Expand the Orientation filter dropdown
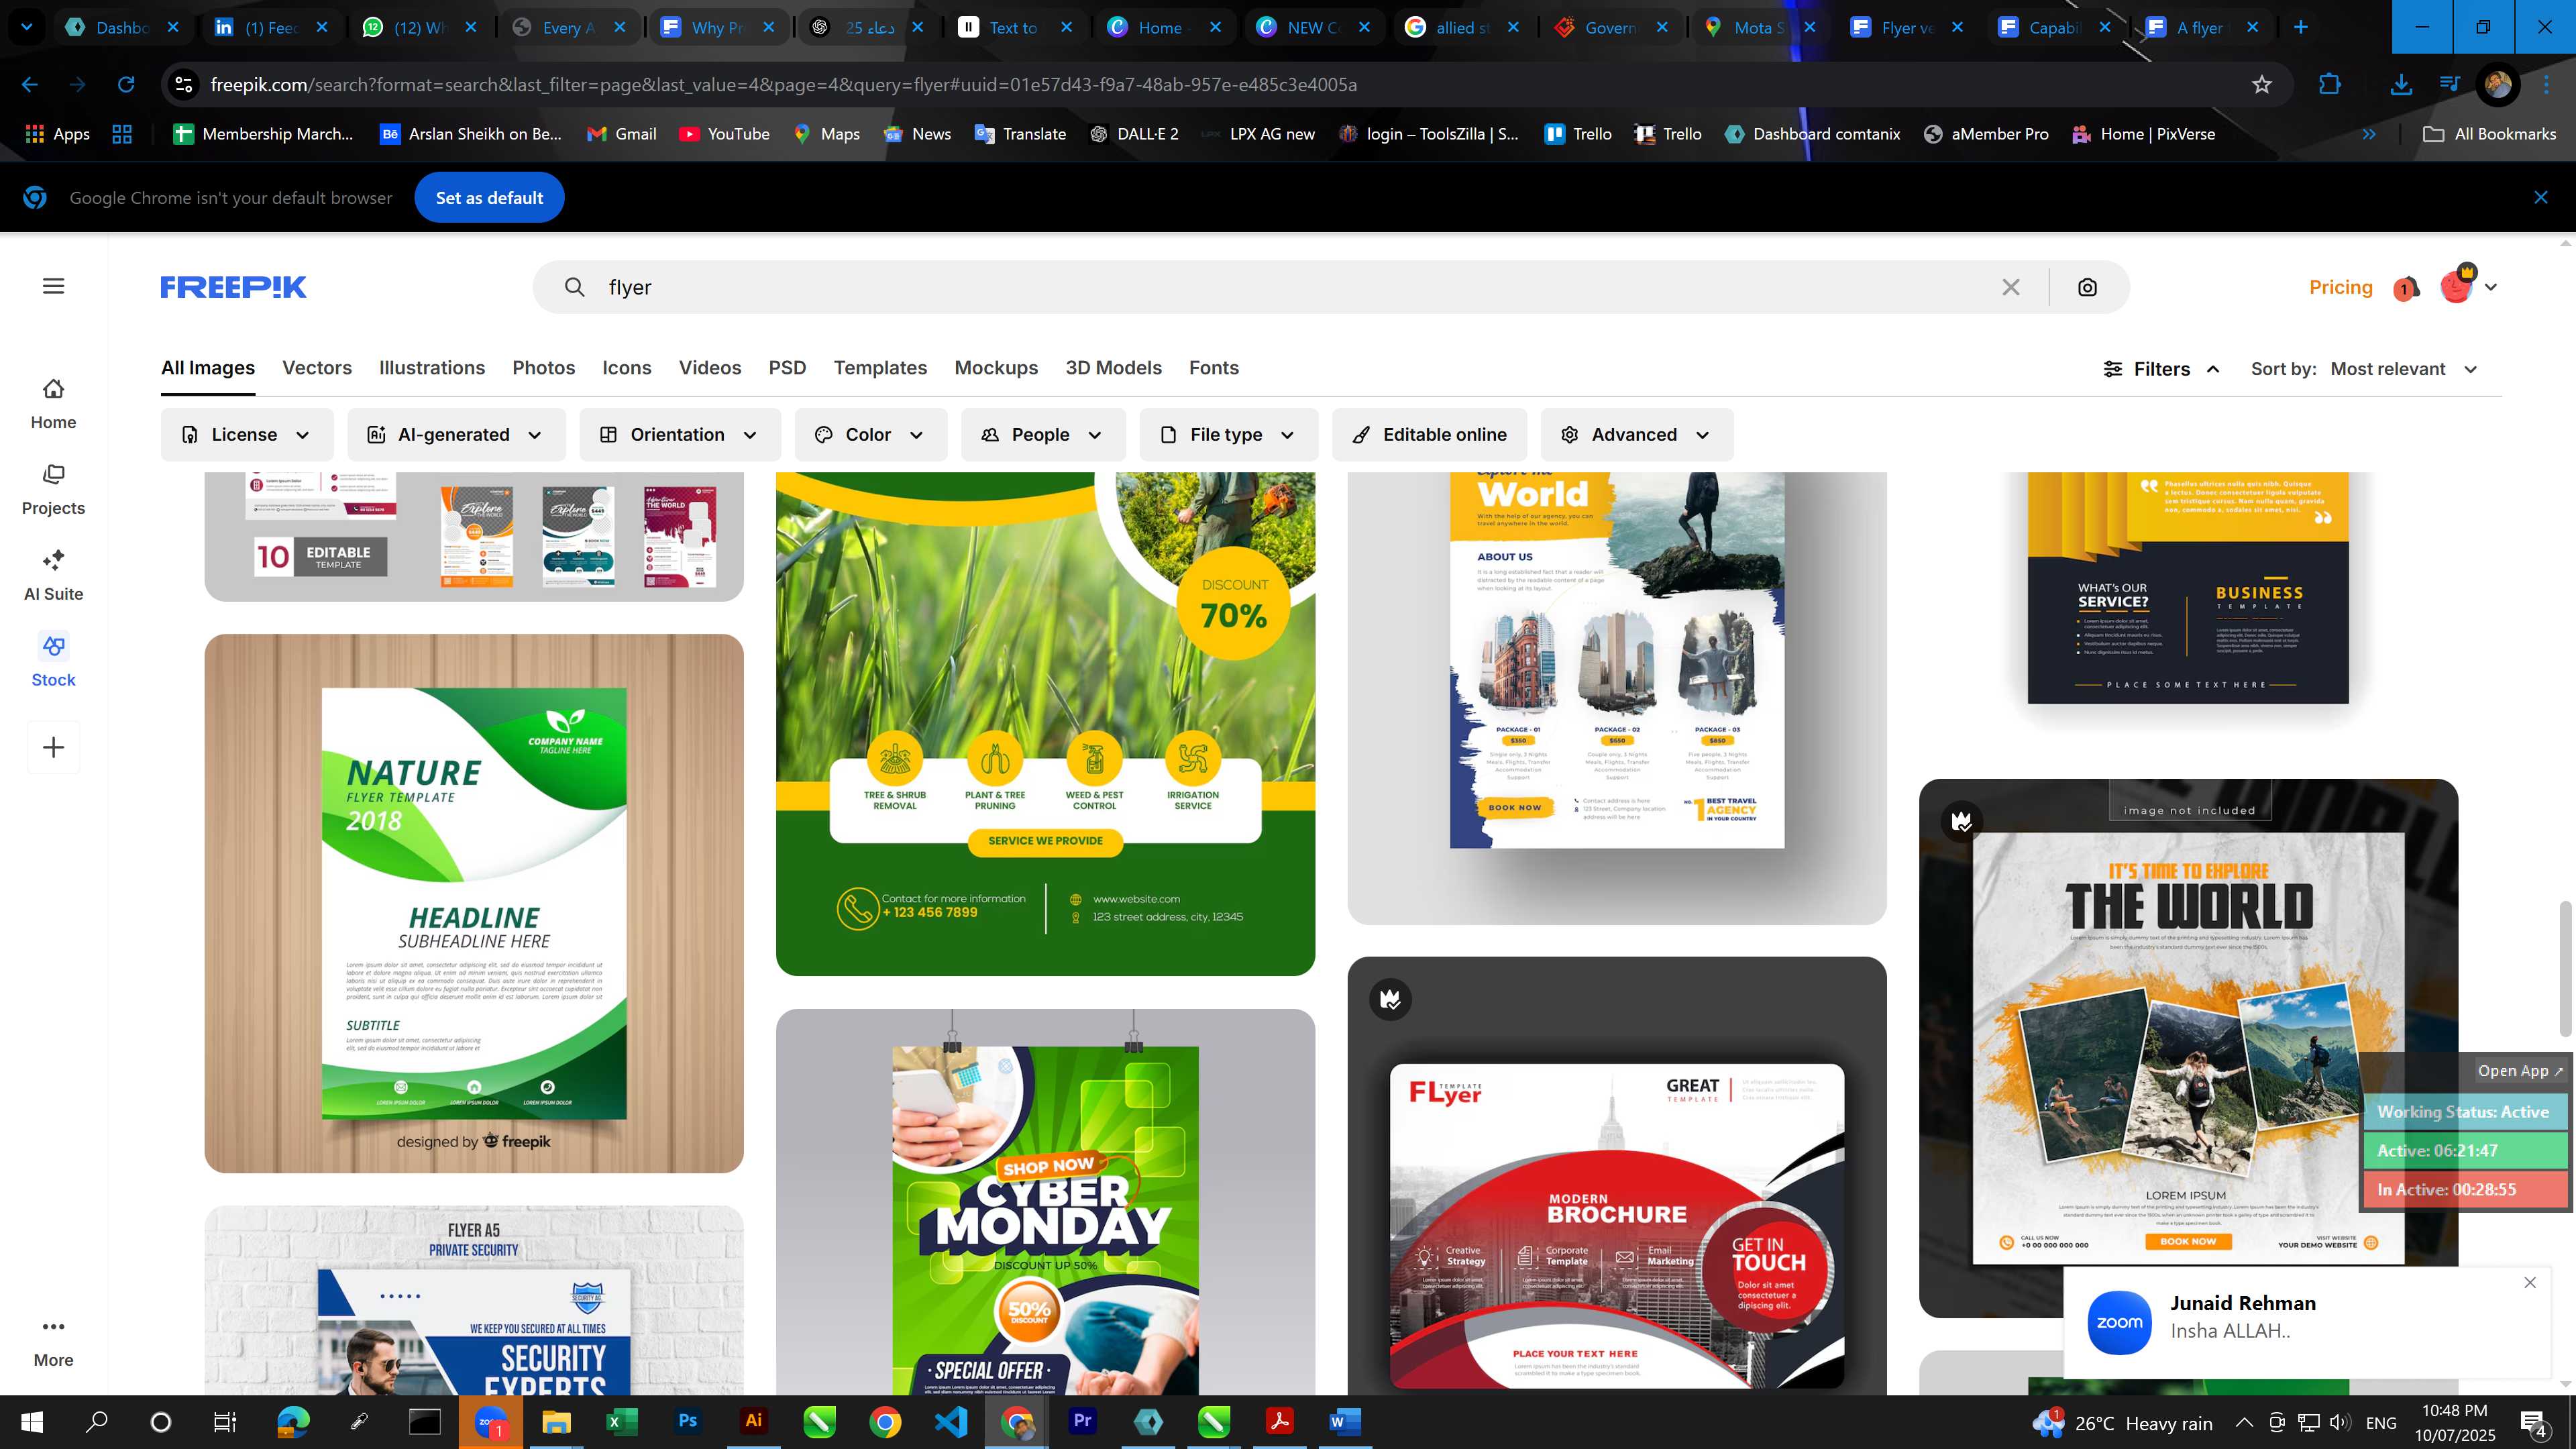Screen dimensions: 2576x1449 pos(679,434)
